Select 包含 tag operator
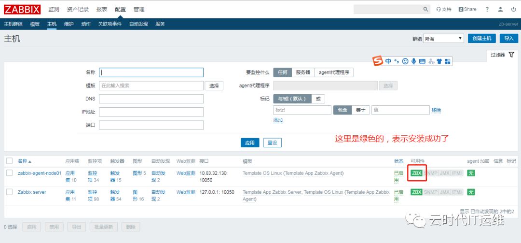Image resolution: width=521 pixels, height=243 pixels. (342, 110)
